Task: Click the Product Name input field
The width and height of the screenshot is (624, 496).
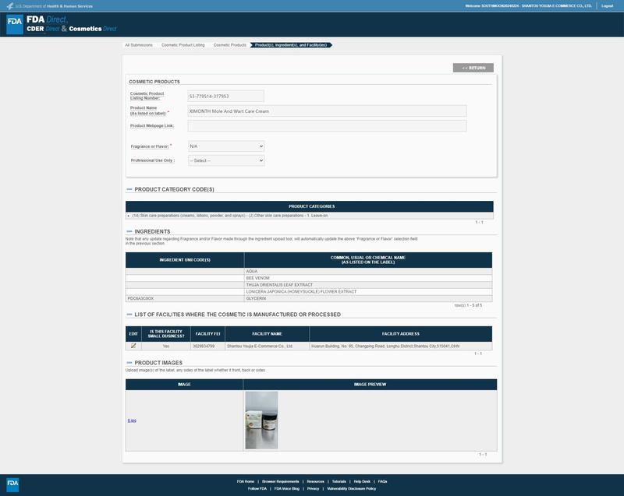Action: pos(327,111)
